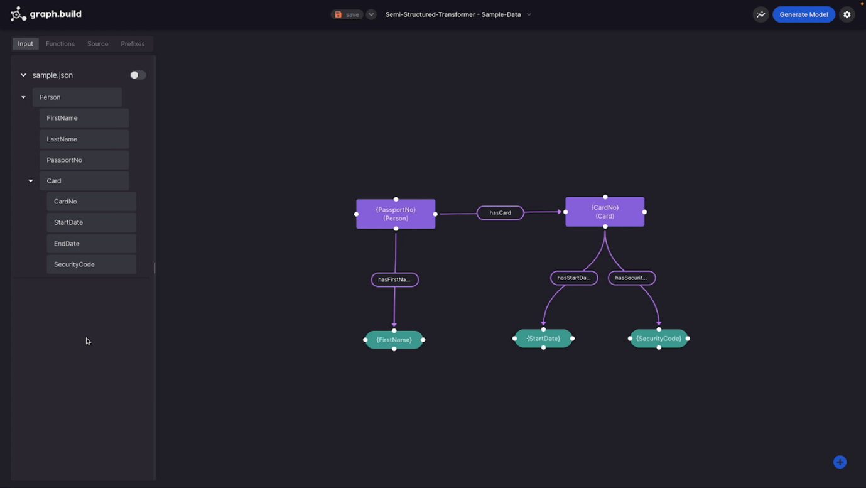Open the Prefixes tab
The width and height of the screenshot is (866, 488).
[x=133, y=43]
